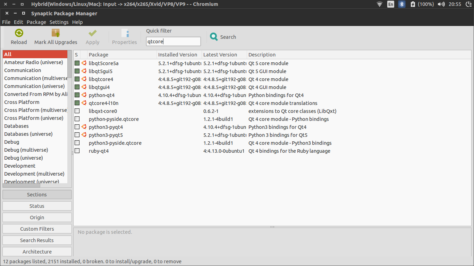Screen dimensions: 474x266
Task: Select the All category
Action: [35, 54]
